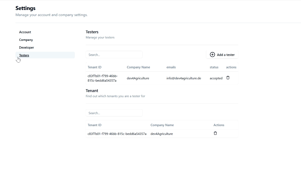Click the Tenant ID header in Tenant table
This screenshot has width=301, height=170.
[94, 125]
